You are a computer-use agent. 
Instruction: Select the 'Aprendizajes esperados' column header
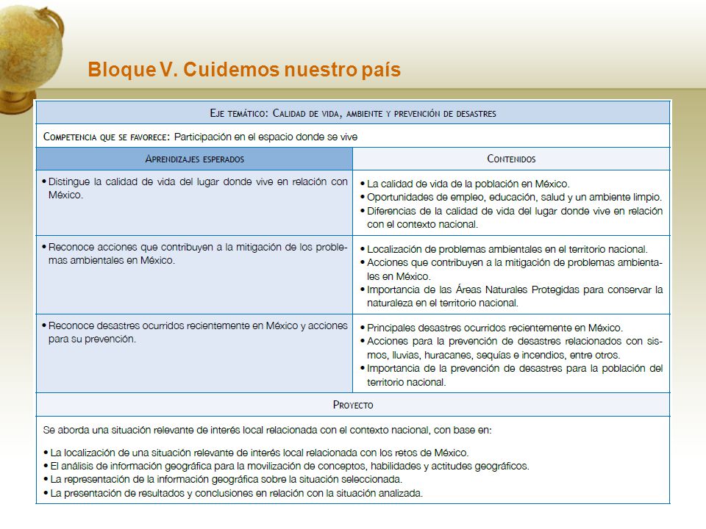[x=194, y=159]
